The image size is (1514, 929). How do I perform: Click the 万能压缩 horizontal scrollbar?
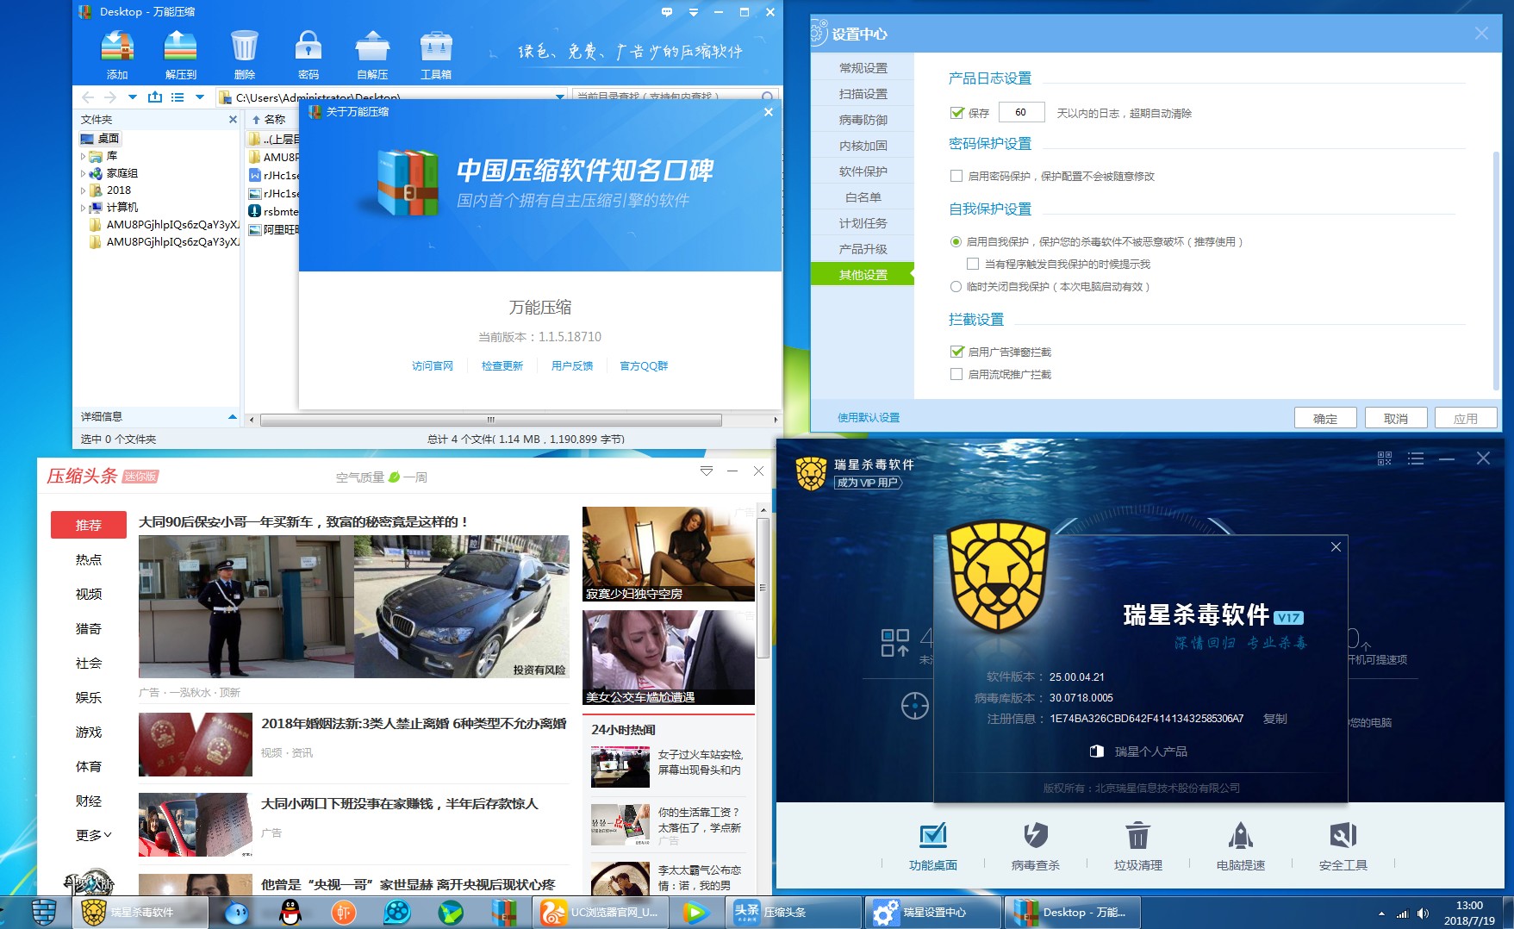(491, 421)
